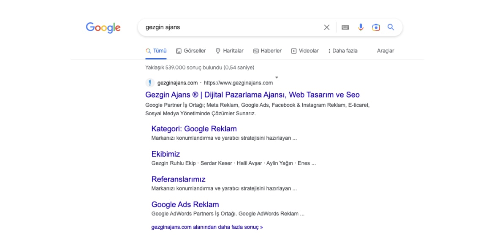Clear the search box with the X icon
This screenshot has height=247, width=494.
pyautogui.click(x=327, y=27)
